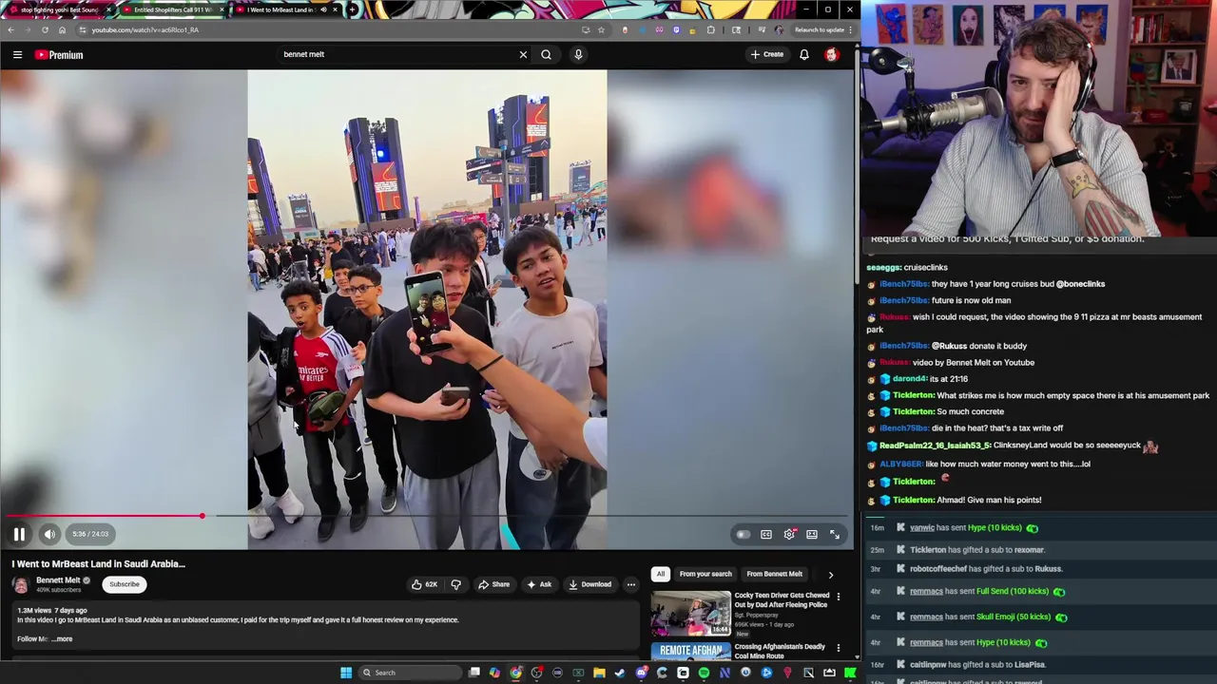Reload the current page
This screenshot has width=1217, height=684.
tap(45, 29)
